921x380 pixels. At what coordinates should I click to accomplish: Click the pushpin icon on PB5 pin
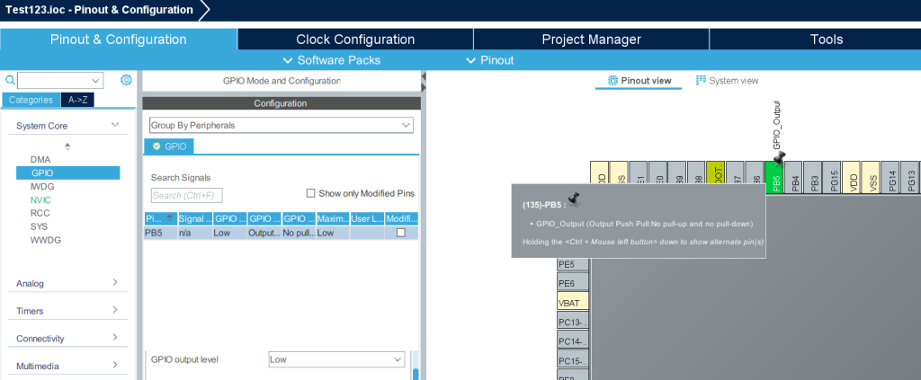[779, 157]
